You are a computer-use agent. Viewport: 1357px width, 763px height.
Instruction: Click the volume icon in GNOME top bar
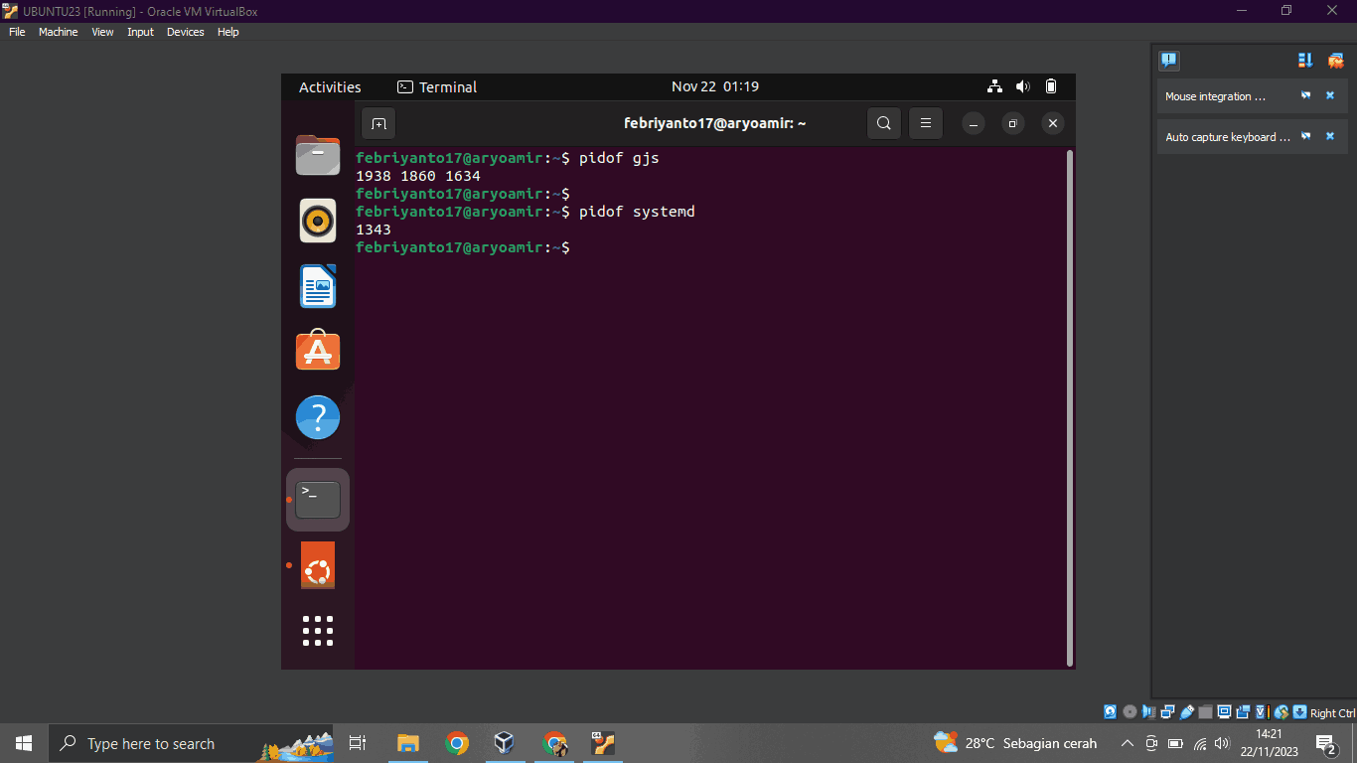1023,86
